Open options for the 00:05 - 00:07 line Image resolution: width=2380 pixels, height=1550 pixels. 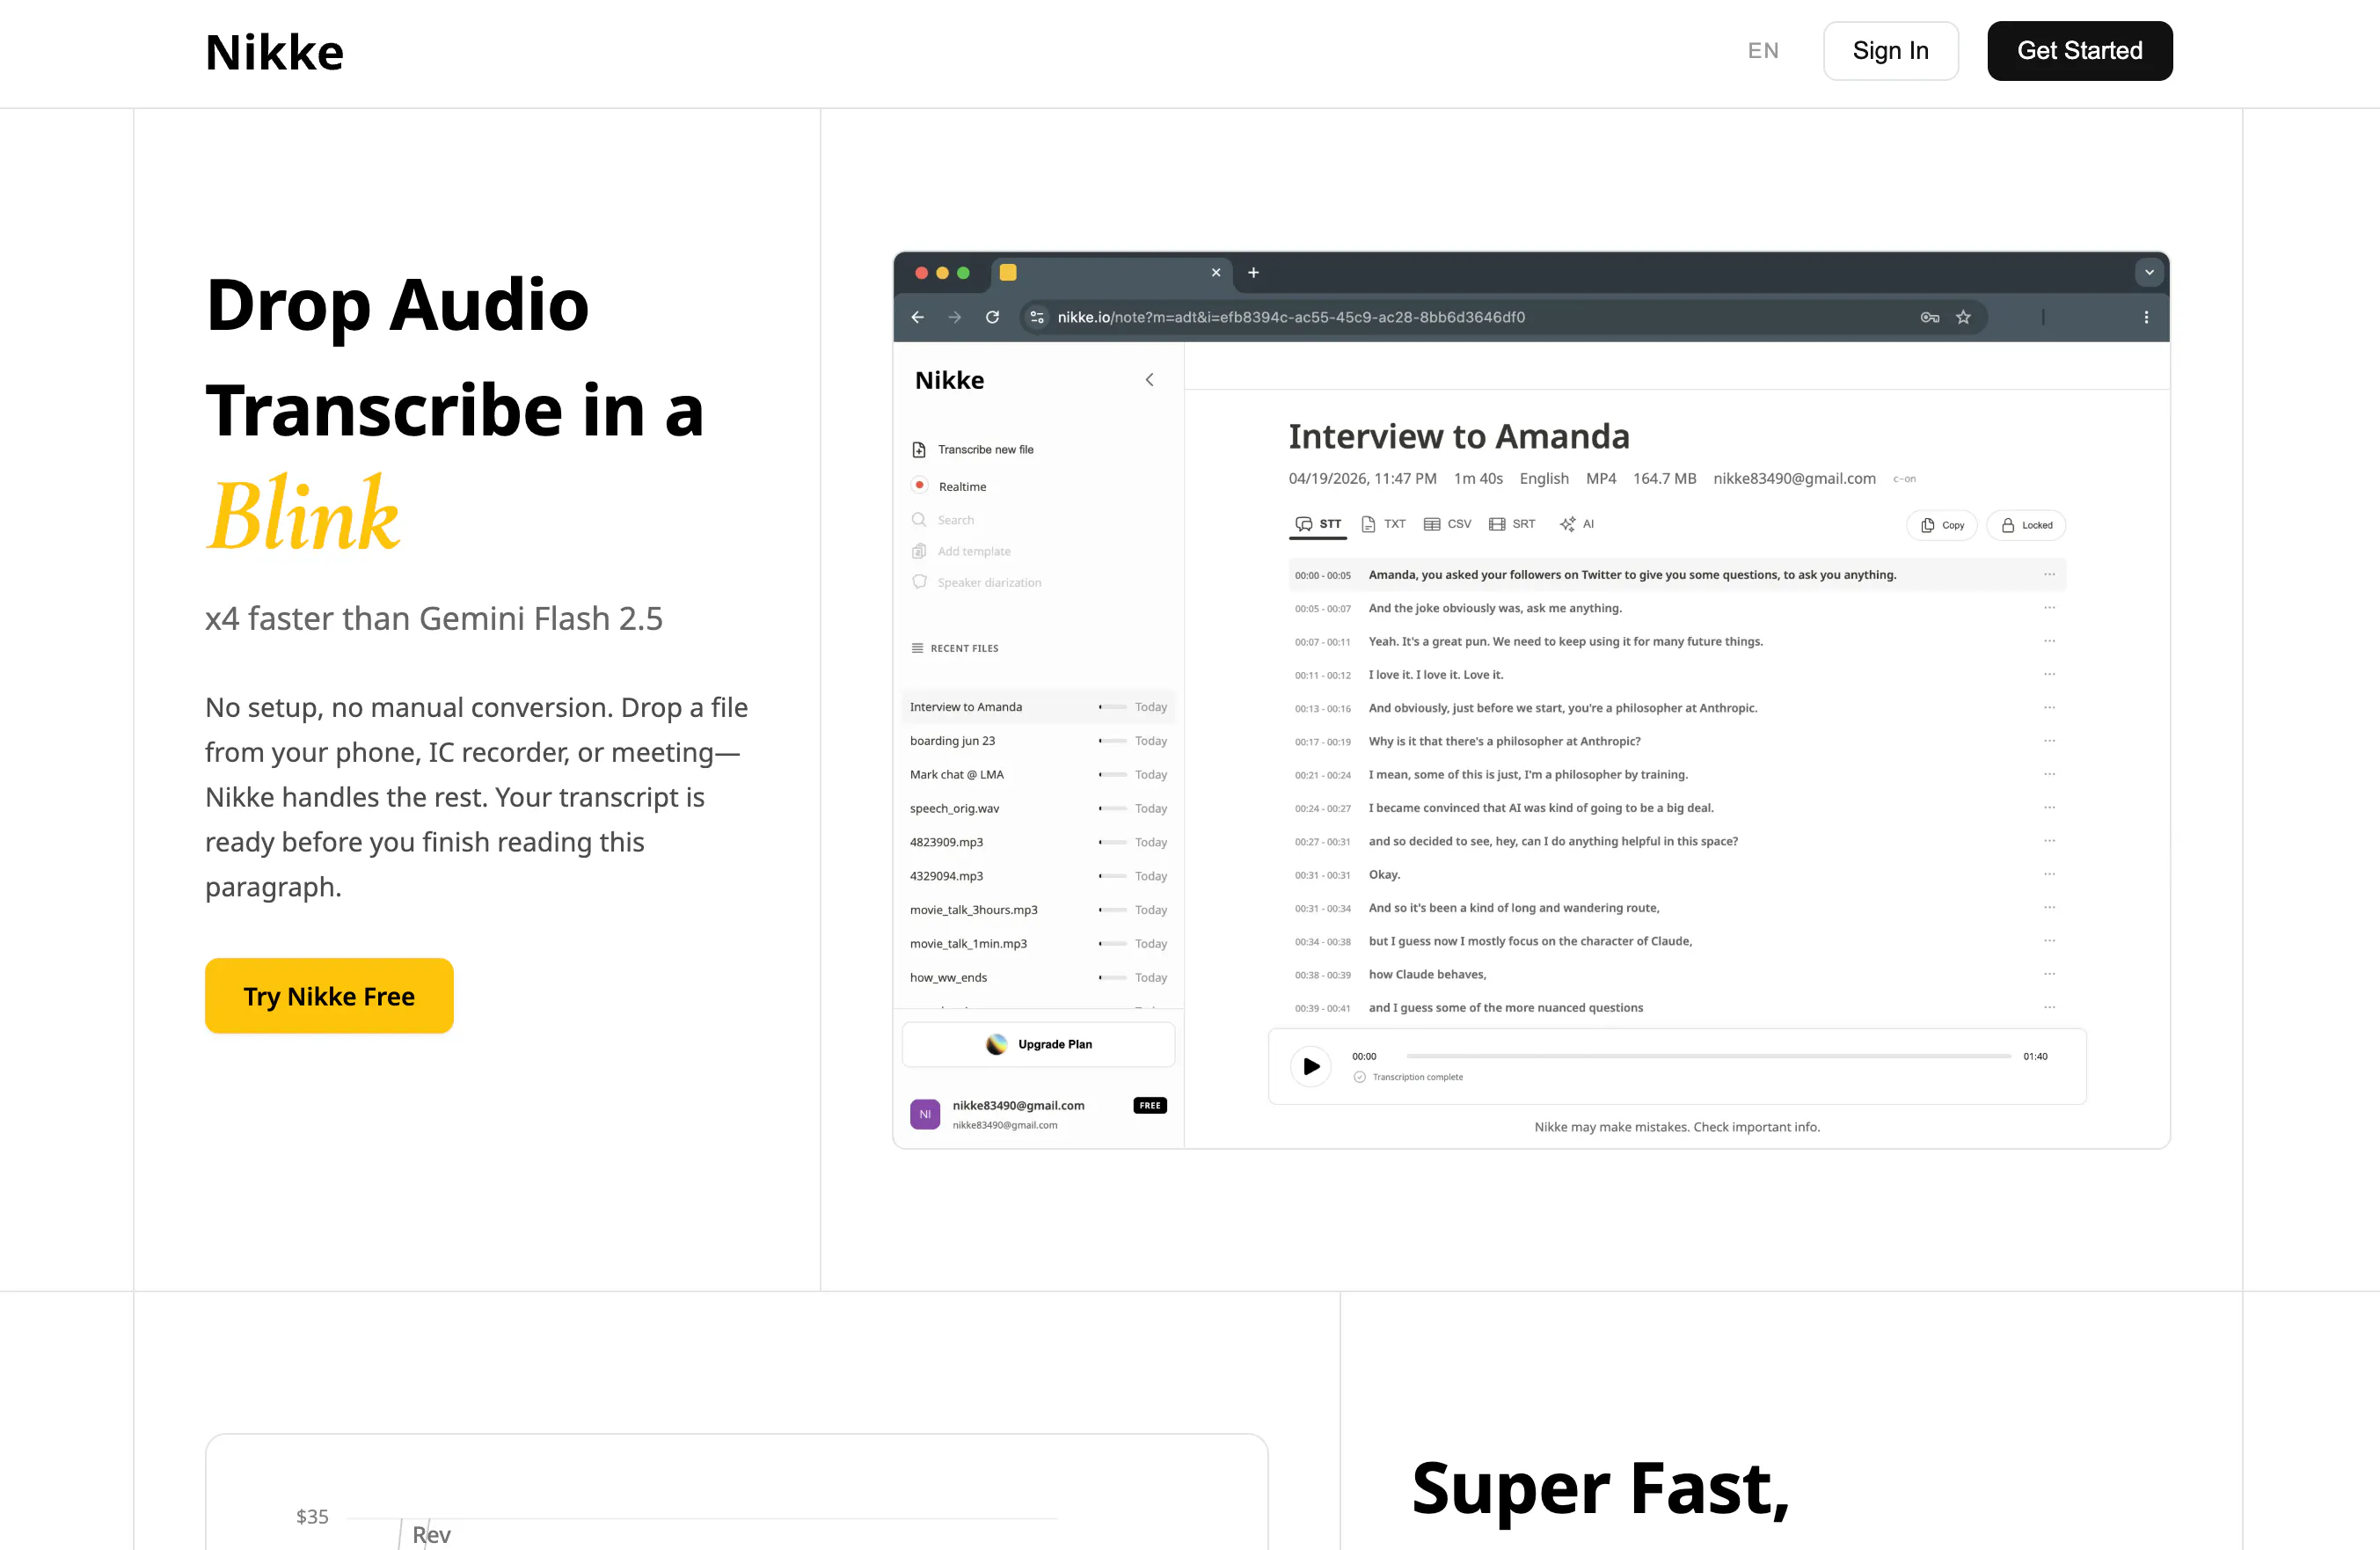point(2049,607)
